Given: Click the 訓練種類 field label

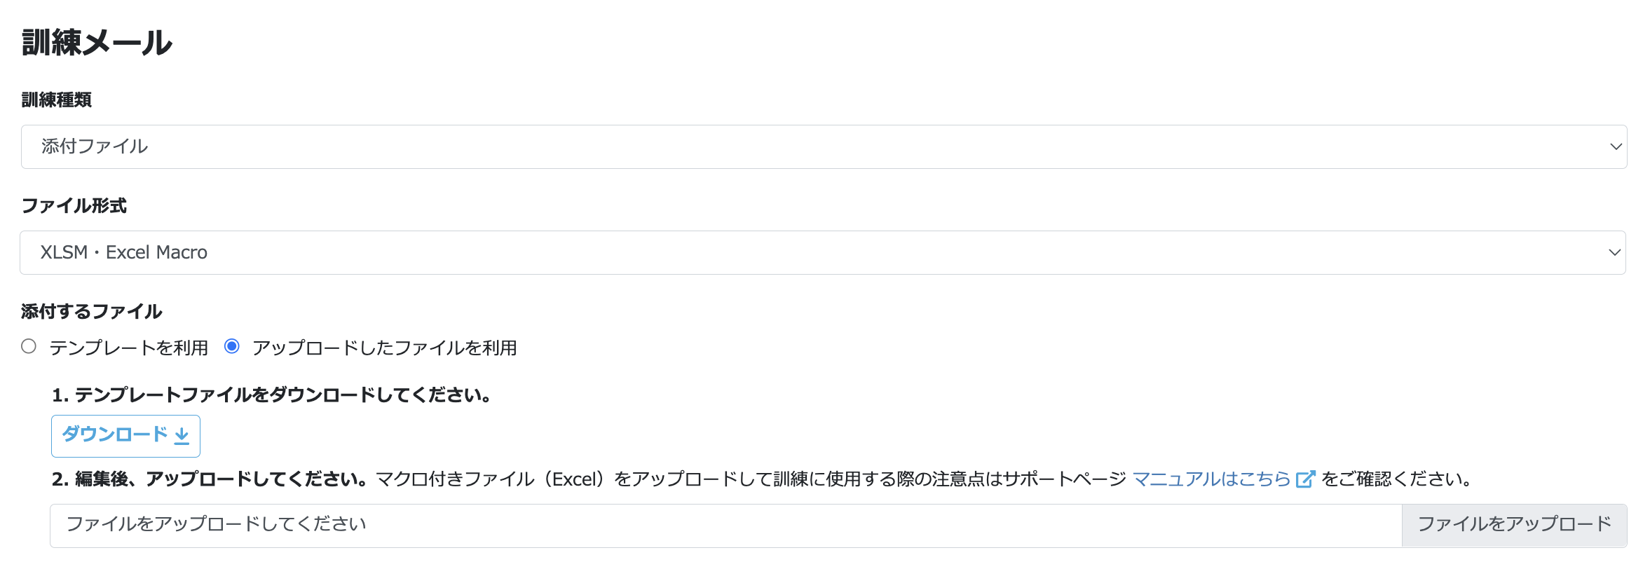Looking at the screenshot, I should (57, 100).
